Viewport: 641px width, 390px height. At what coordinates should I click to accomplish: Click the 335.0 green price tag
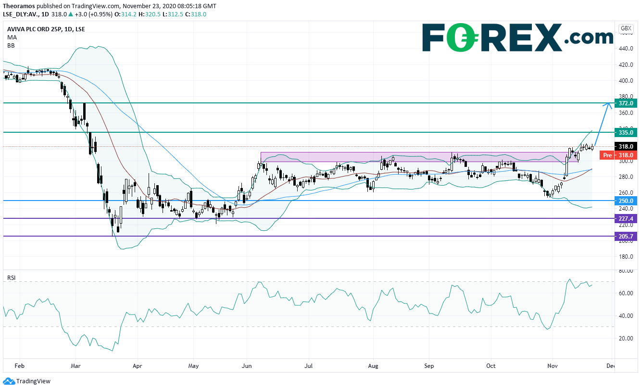tap(626, 132)
